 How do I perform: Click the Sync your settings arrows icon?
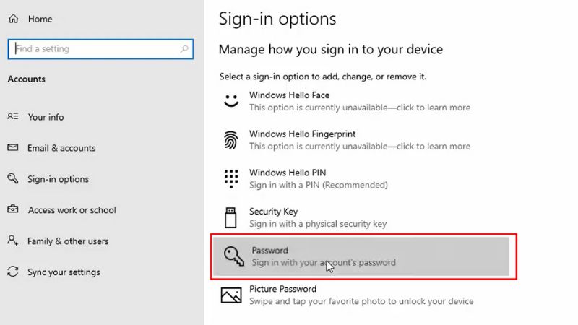[x=12, y=272]
